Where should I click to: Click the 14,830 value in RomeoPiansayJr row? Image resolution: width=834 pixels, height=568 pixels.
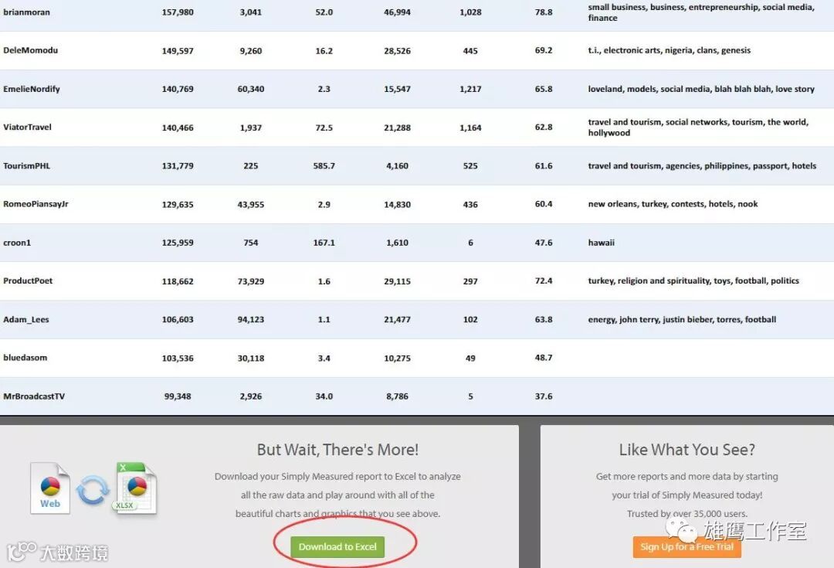[x=398, y=205]
